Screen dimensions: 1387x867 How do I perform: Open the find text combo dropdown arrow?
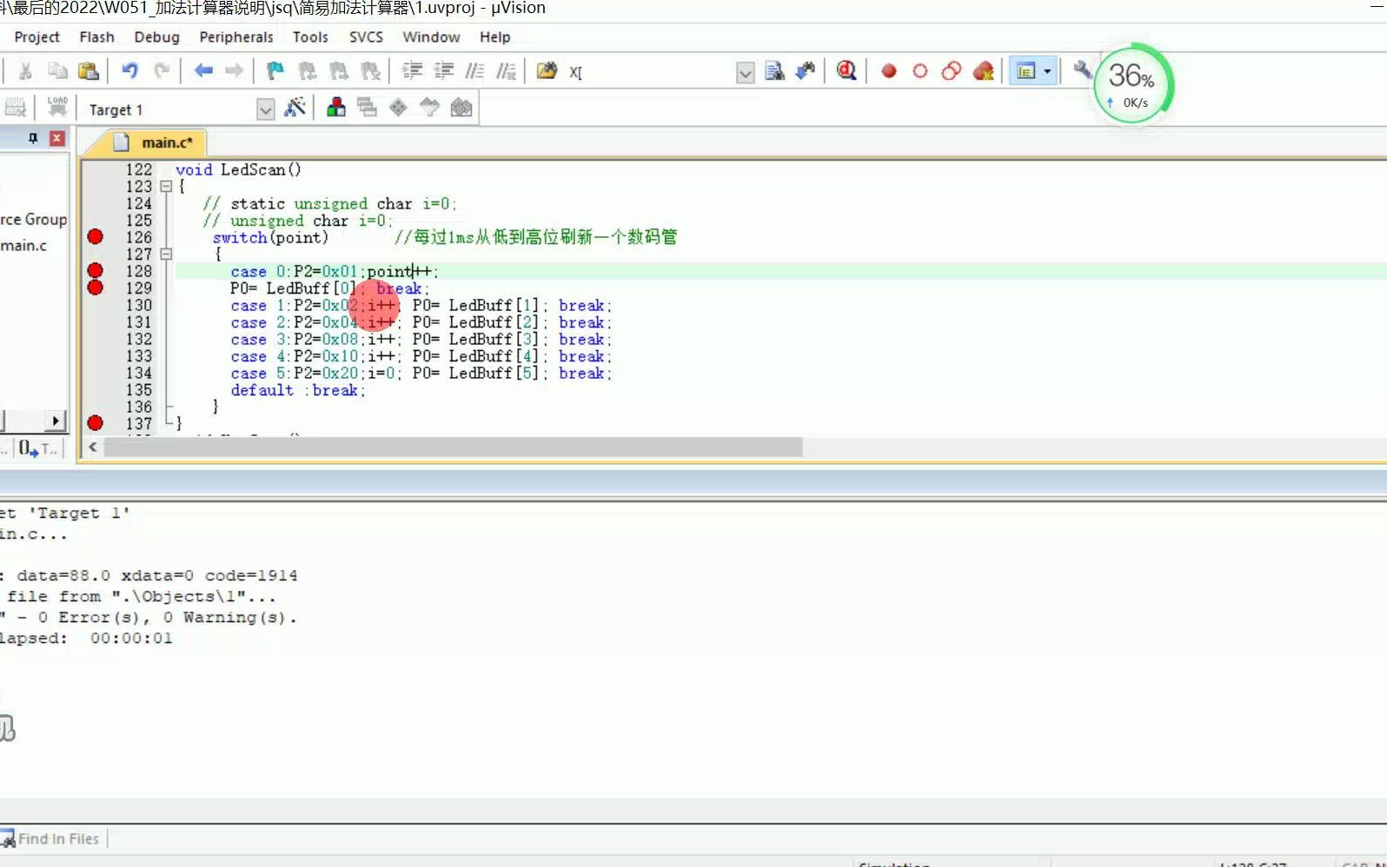tap(745, 73)
